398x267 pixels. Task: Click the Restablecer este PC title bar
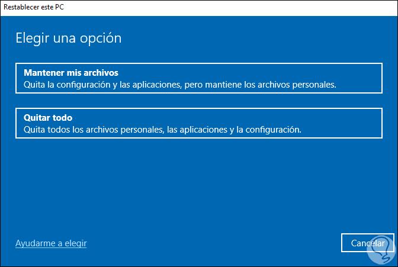(x=199, y=7)
